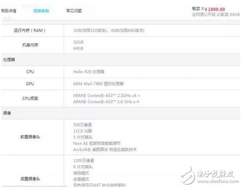Click the CPU频率 row label
This screenshot has height=188, width=242.
[x=30, y=98]
